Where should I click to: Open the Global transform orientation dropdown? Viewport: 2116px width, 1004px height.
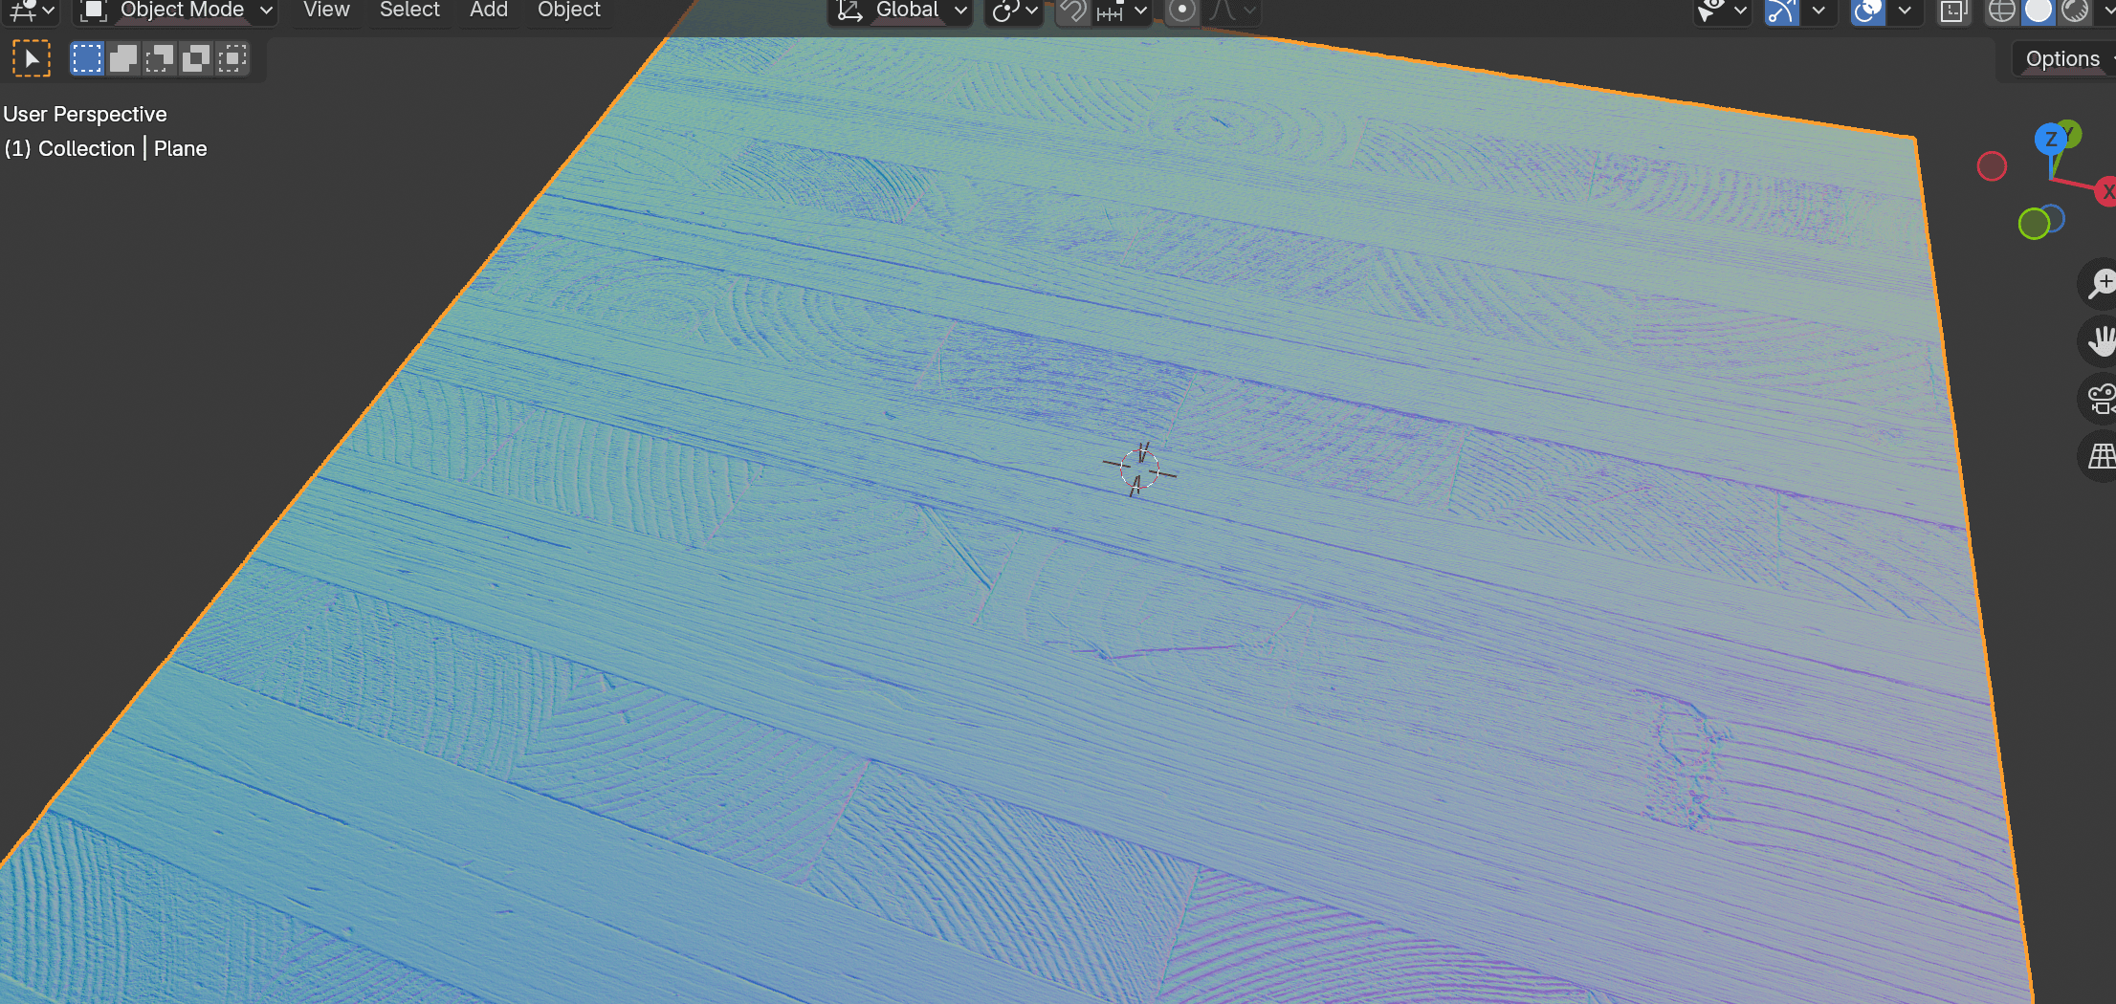902,11
